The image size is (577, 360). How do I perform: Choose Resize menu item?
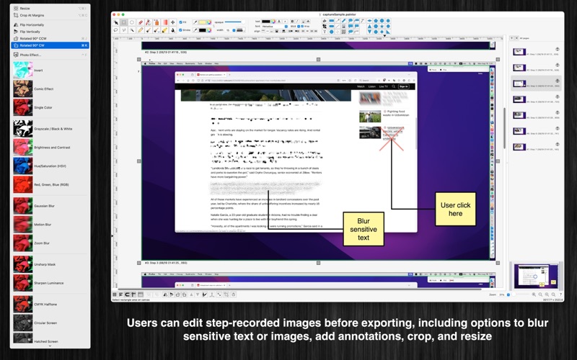(x=50, y=8)
